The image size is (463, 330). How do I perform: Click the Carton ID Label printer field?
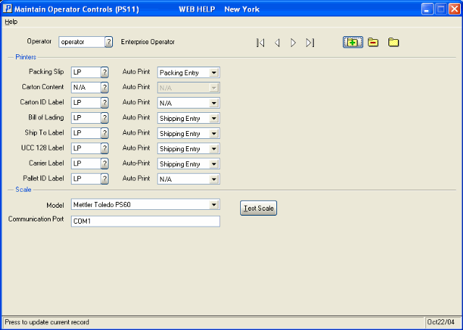(86, 103)
